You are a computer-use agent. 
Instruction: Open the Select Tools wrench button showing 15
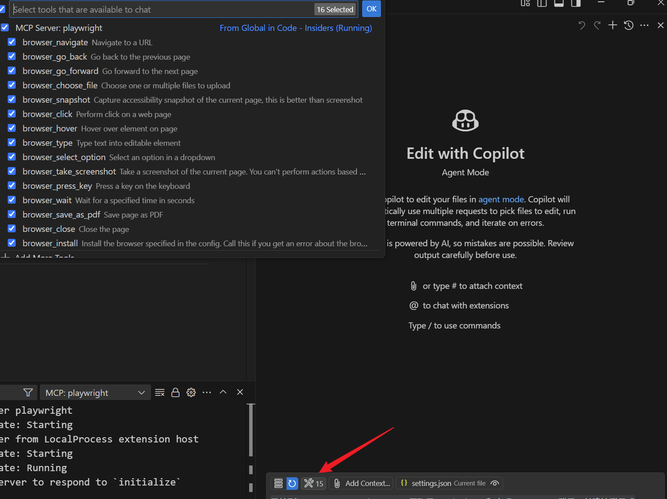pos(313,483)
